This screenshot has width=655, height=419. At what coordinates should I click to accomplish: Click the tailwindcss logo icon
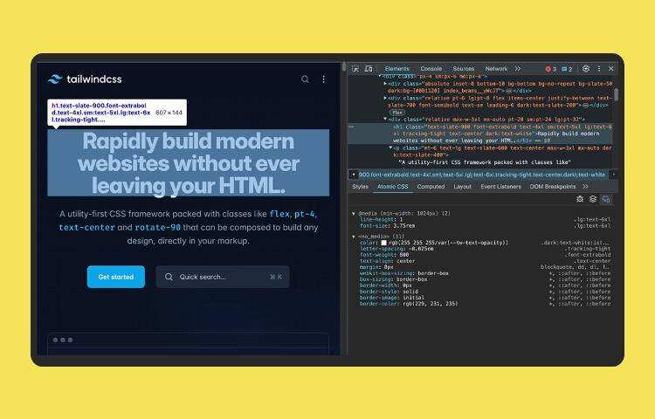click(55, 79)
